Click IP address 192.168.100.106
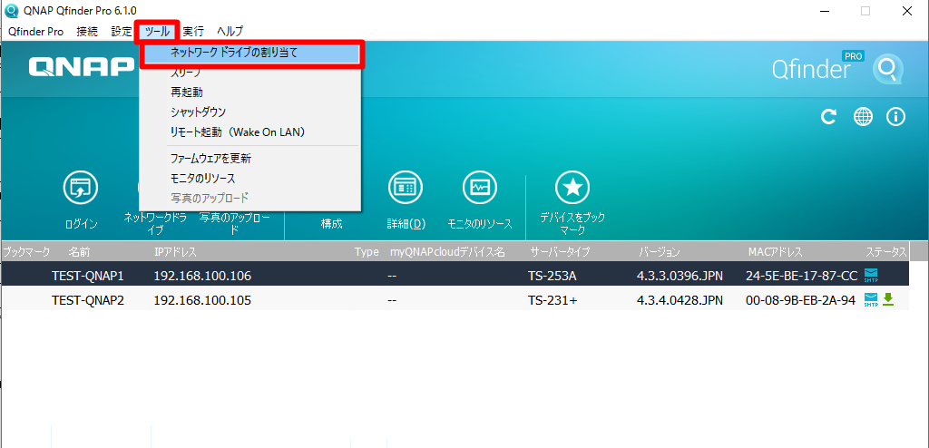This screenshot has width=929, height=448. click(202, 275)
